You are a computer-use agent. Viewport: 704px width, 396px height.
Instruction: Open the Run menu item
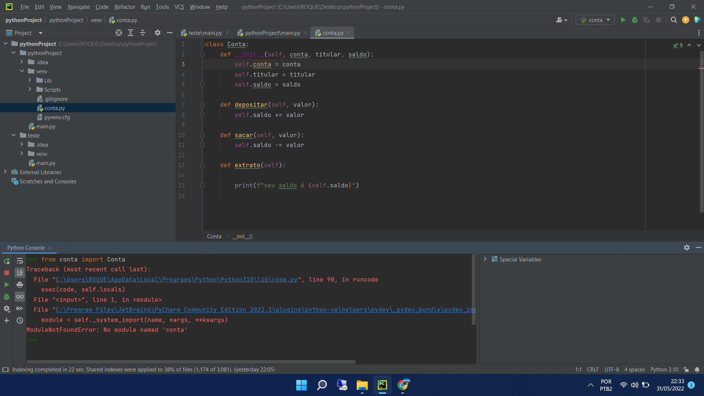[144, 7]
